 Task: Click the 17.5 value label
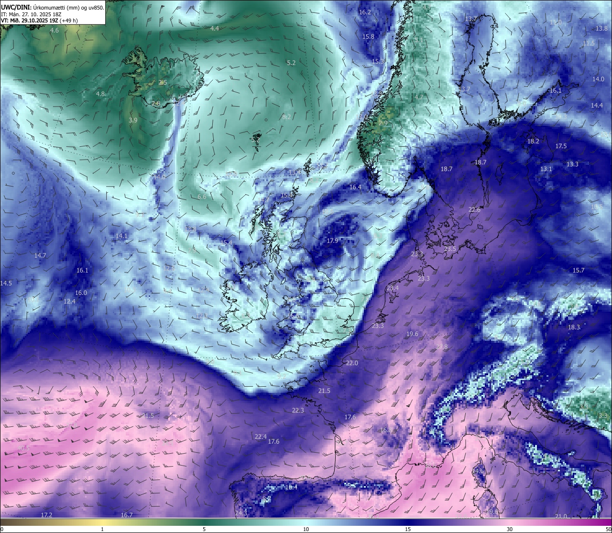[561, 146]
